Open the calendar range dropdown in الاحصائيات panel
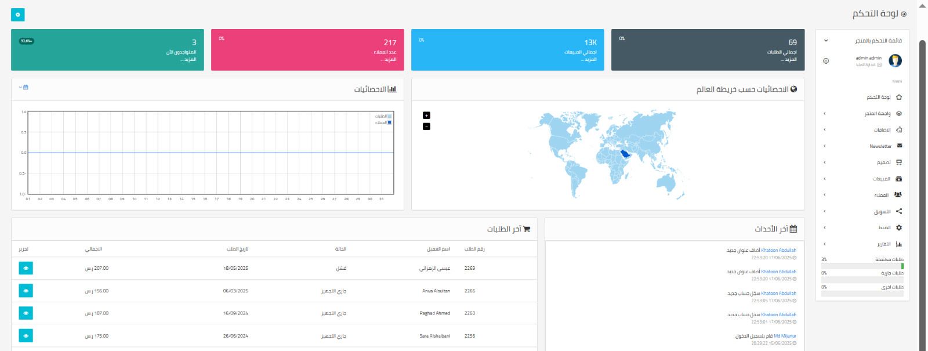Screen dimensions: 928x351 tap(23, 88)
